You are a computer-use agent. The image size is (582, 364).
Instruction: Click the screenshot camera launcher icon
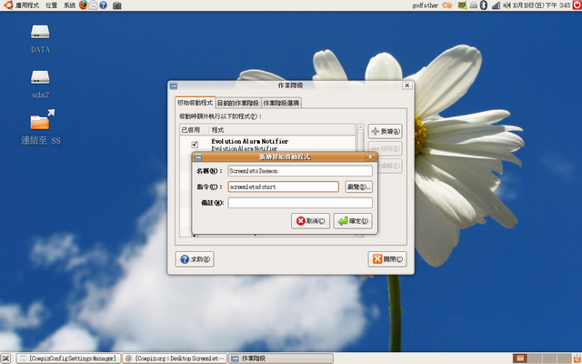click(x=117, y=5)
